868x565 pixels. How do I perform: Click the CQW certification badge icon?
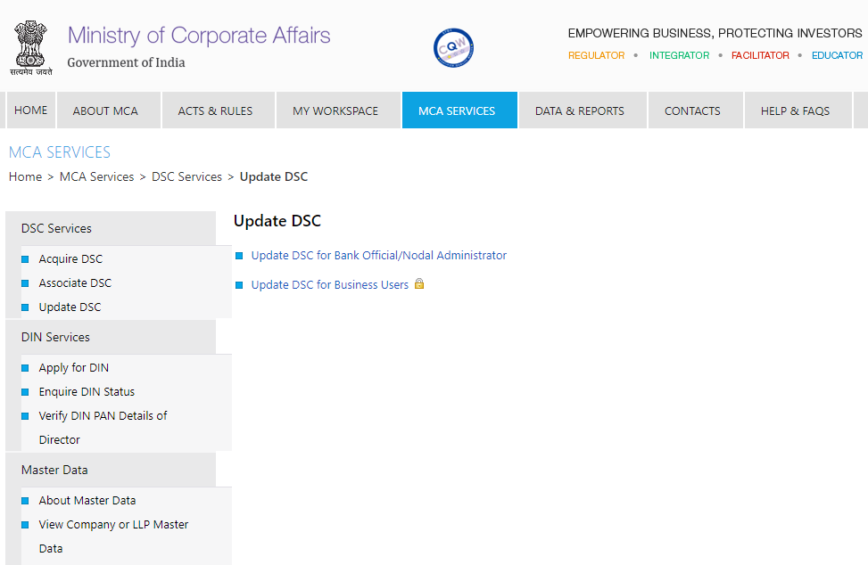453,47
